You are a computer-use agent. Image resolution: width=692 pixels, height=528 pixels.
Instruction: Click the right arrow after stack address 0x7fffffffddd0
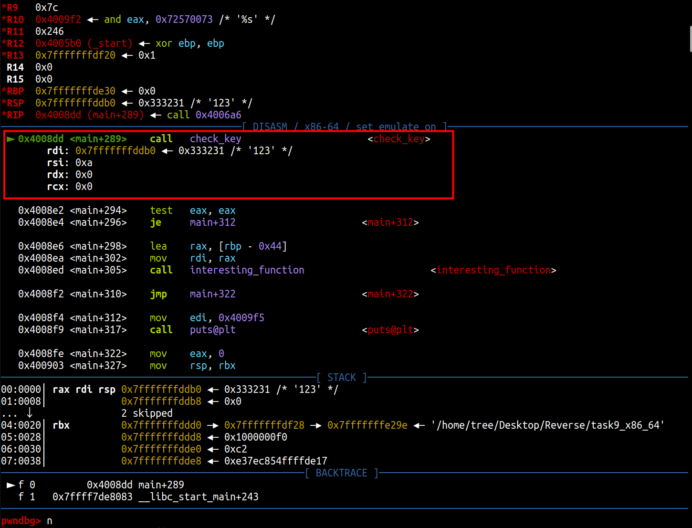tap(213, 425)
